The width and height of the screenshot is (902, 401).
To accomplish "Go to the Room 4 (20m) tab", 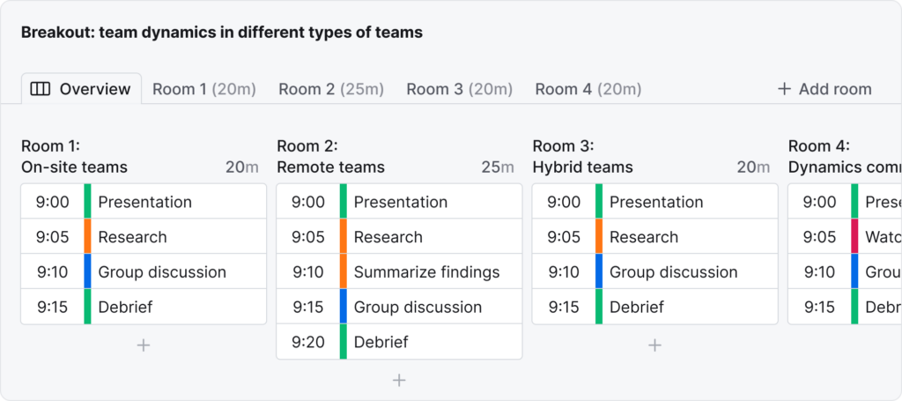I will [x=588, y=89].
